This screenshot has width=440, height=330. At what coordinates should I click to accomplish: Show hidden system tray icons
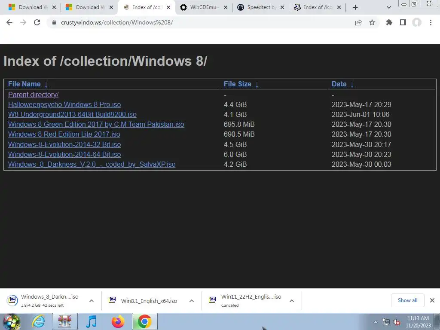coord(376,322)
